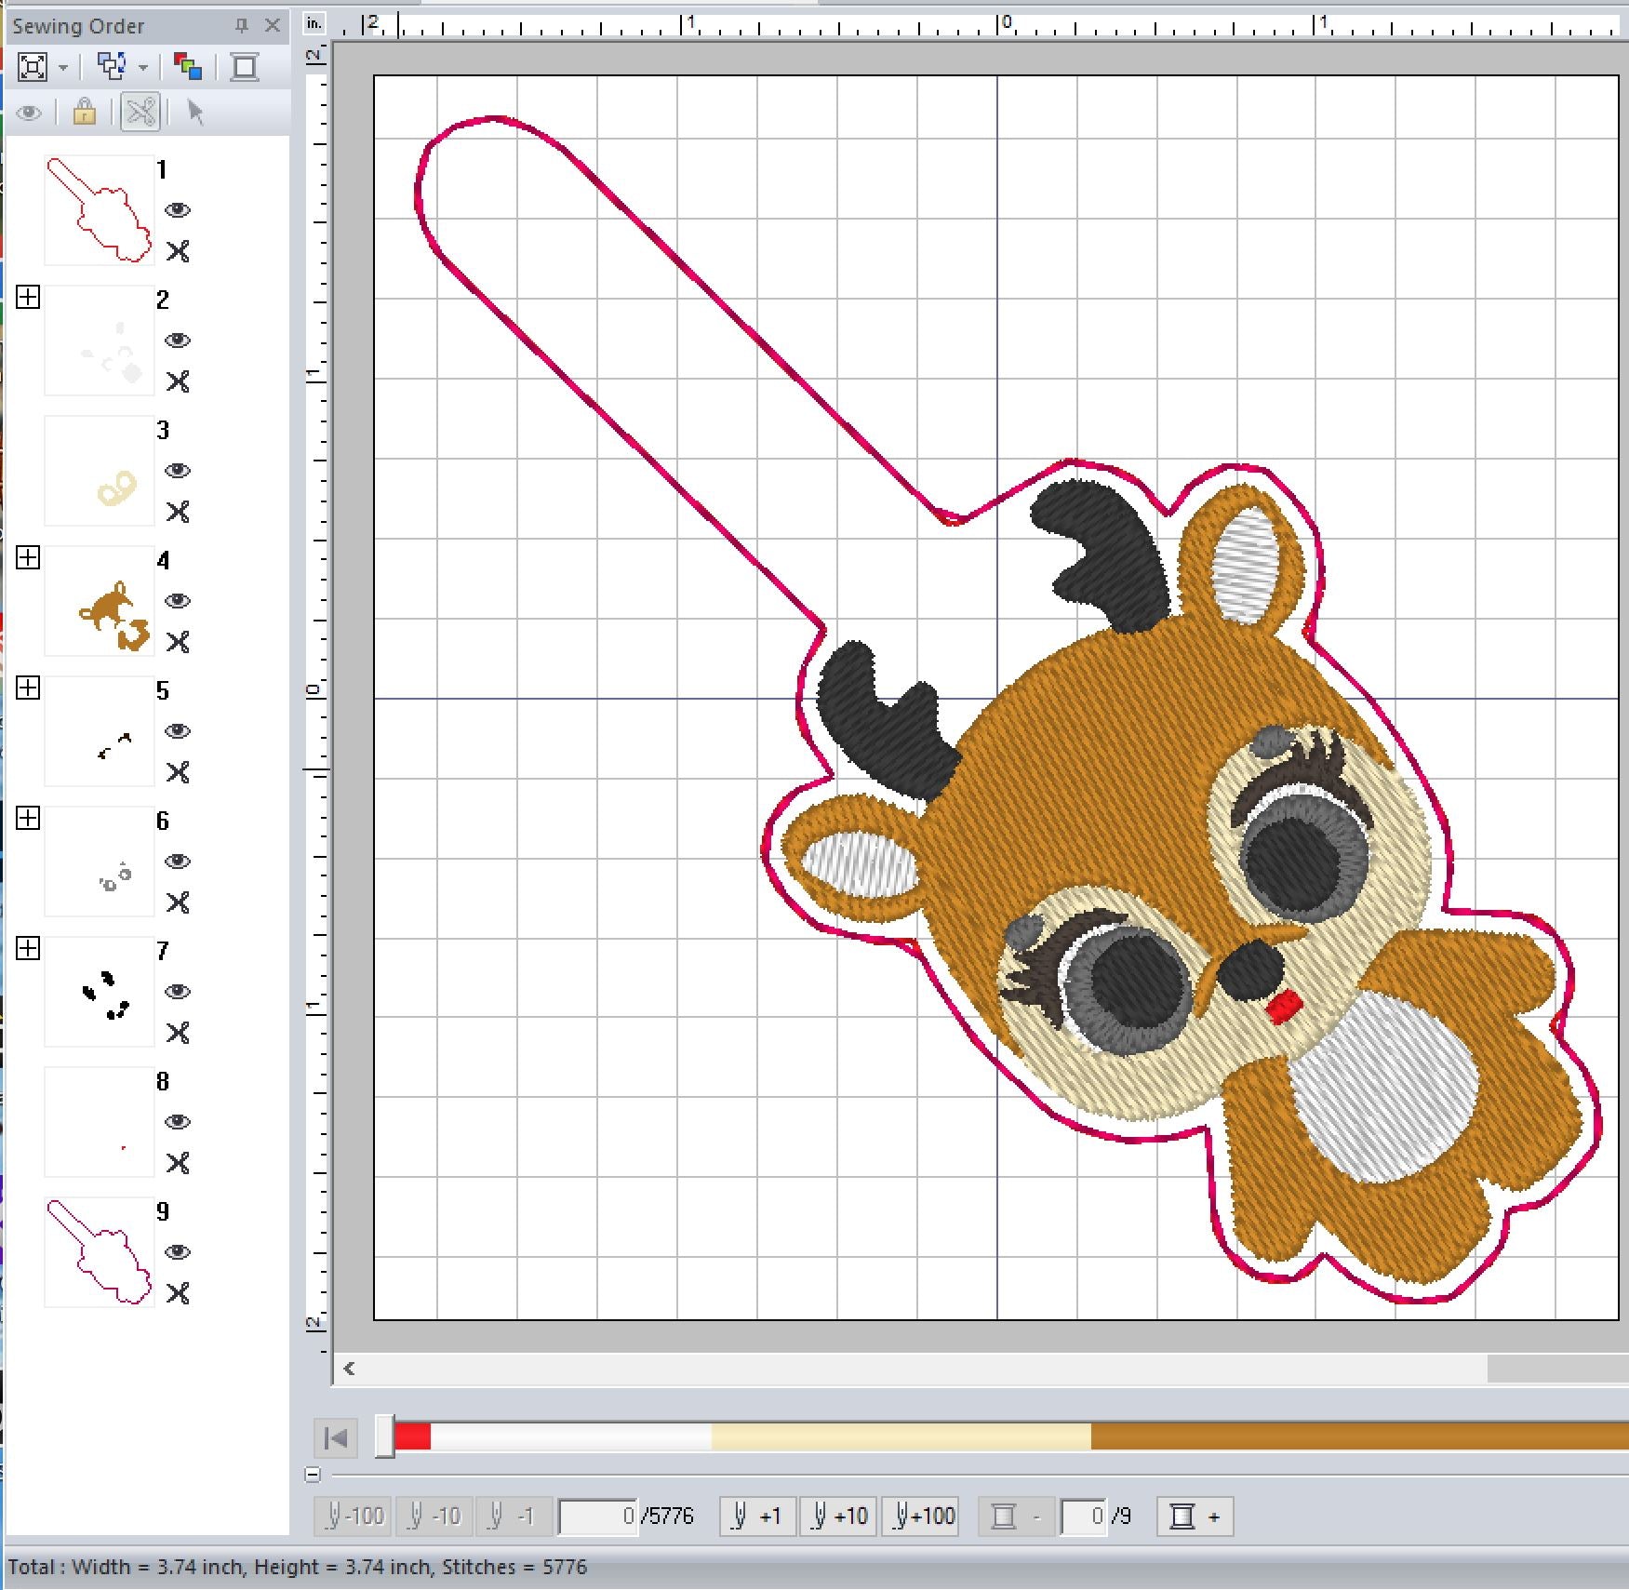Click the padlock icon in Sewing Order toolbar

tap(84, 113)
